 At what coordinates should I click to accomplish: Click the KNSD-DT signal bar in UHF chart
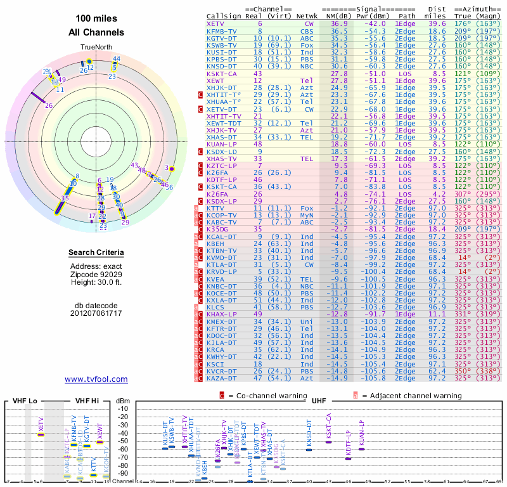309,450
